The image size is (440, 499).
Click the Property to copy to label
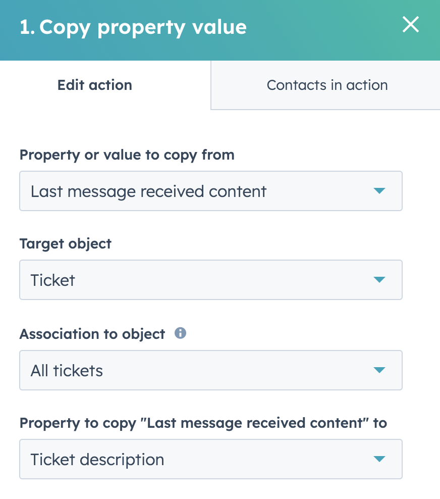[x=203, y=423]
